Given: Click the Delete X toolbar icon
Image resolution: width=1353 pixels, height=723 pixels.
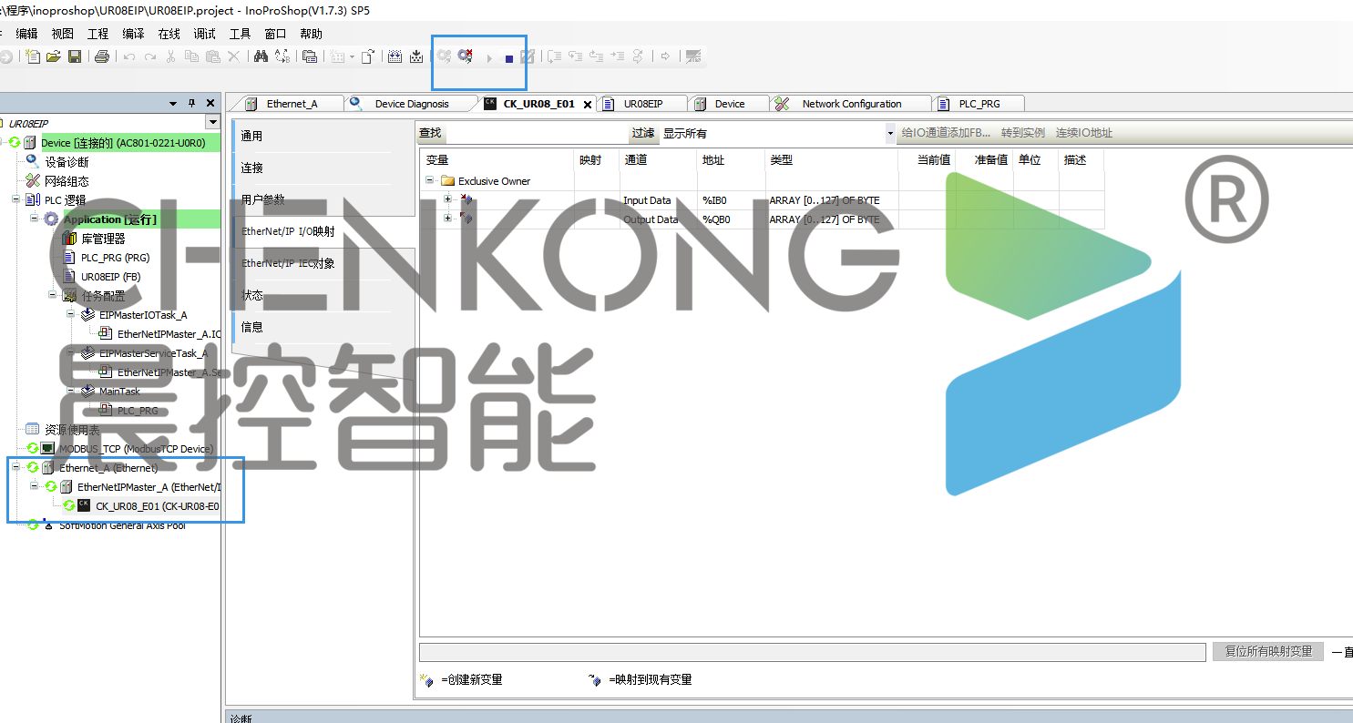Looking at the screenshot, I should tap(234, 56).
